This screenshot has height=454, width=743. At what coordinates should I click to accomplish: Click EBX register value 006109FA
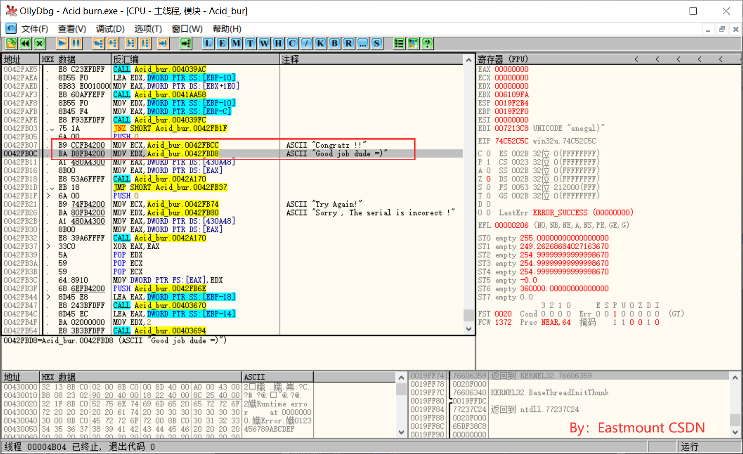(x=512, y=95)
